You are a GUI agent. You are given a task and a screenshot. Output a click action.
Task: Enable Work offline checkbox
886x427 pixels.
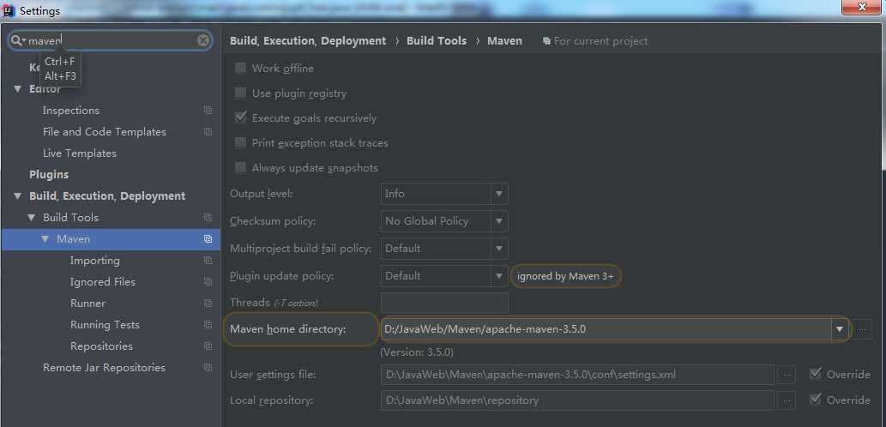coord(241,69)
